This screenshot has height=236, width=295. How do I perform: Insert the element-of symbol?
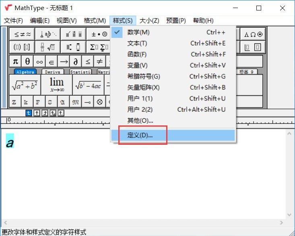click(52, 61)
